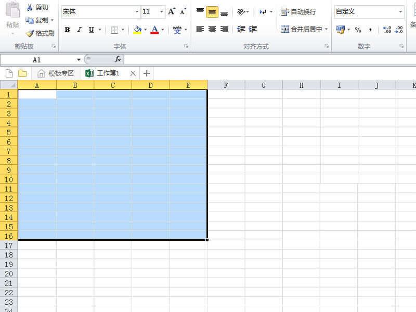
Task: Select the Format Painter (格式刷) tool
Action: (40, 33)
